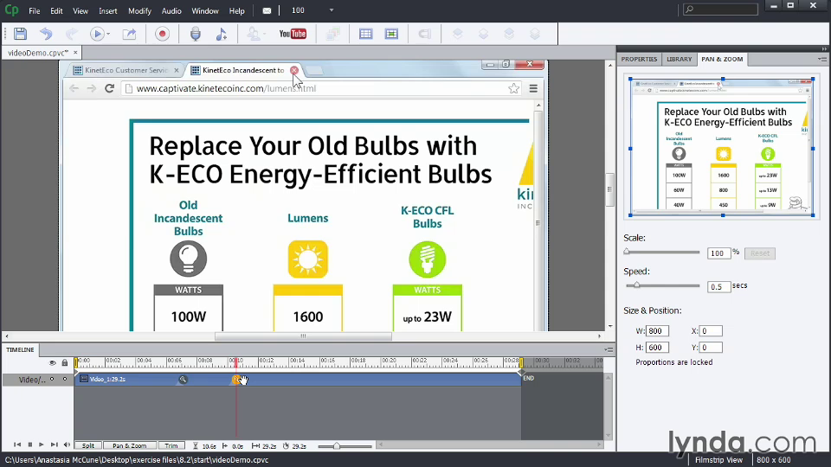Toggle lock icon in timeline header
The height and width of the screenshot is (467, 831).
(65, 362)
